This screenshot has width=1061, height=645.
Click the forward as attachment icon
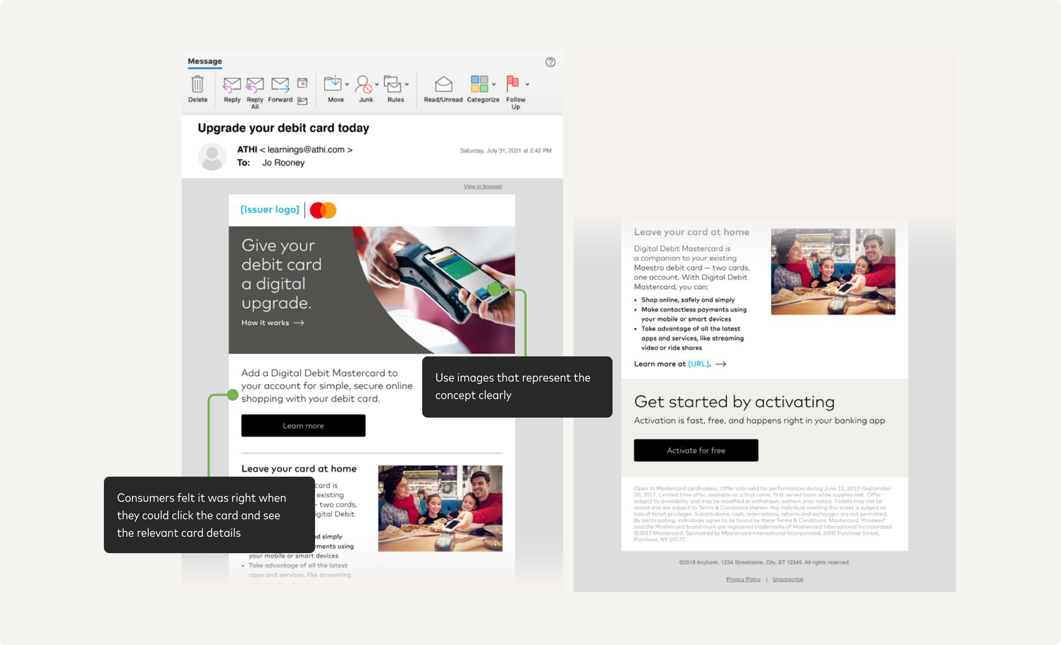302,101
